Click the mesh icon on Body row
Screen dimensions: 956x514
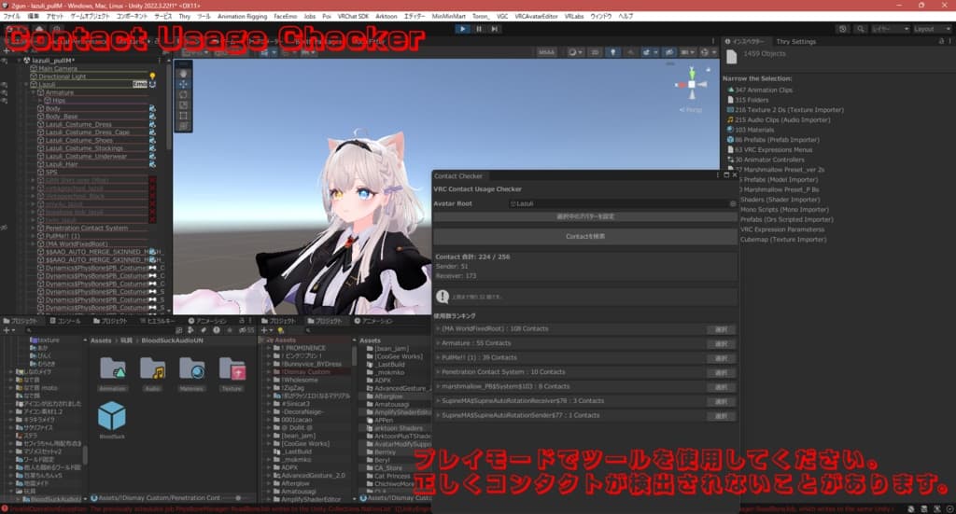point(152,108)
